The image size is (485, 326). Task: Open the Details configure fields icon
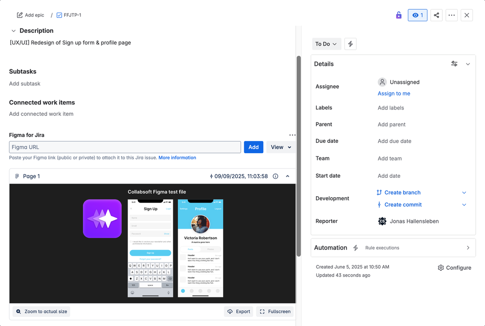point(454,64)
